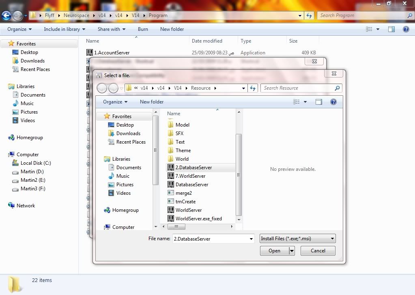Select Local Disk (C:) in the Explorer sidebar
Screen dimensions: 415x295
click(x=36, y=163)
